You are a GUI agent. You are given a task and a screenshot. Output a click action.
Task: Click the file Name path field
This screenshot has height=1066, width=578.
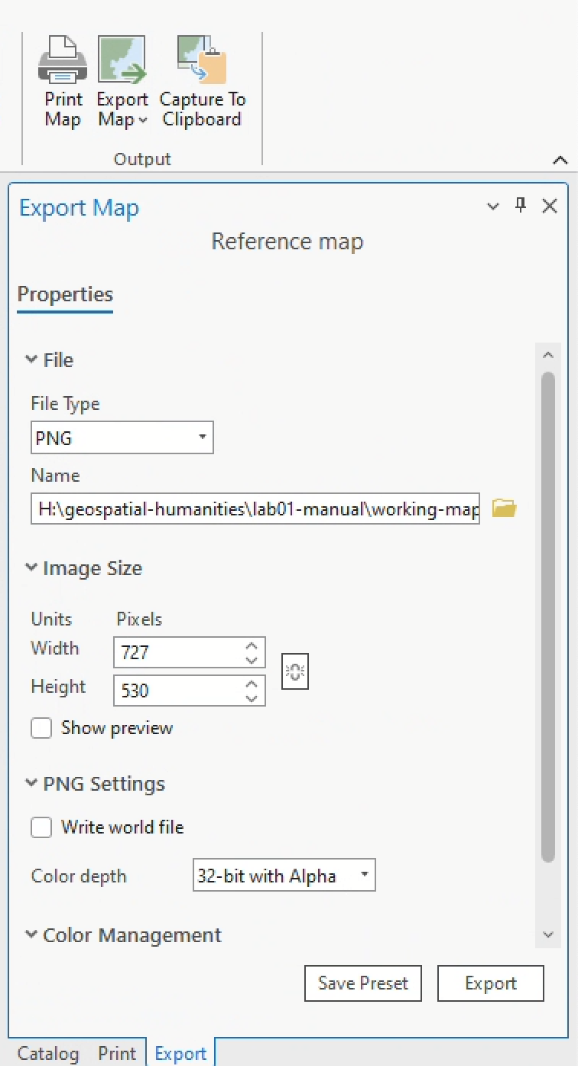[x=255, y=509]
